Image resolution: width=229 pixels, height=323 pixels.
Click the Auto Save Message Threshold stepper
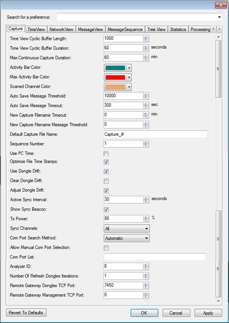coord(146,96)
